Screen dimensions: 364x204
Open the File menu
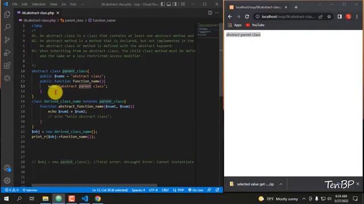tap(15, 4)
